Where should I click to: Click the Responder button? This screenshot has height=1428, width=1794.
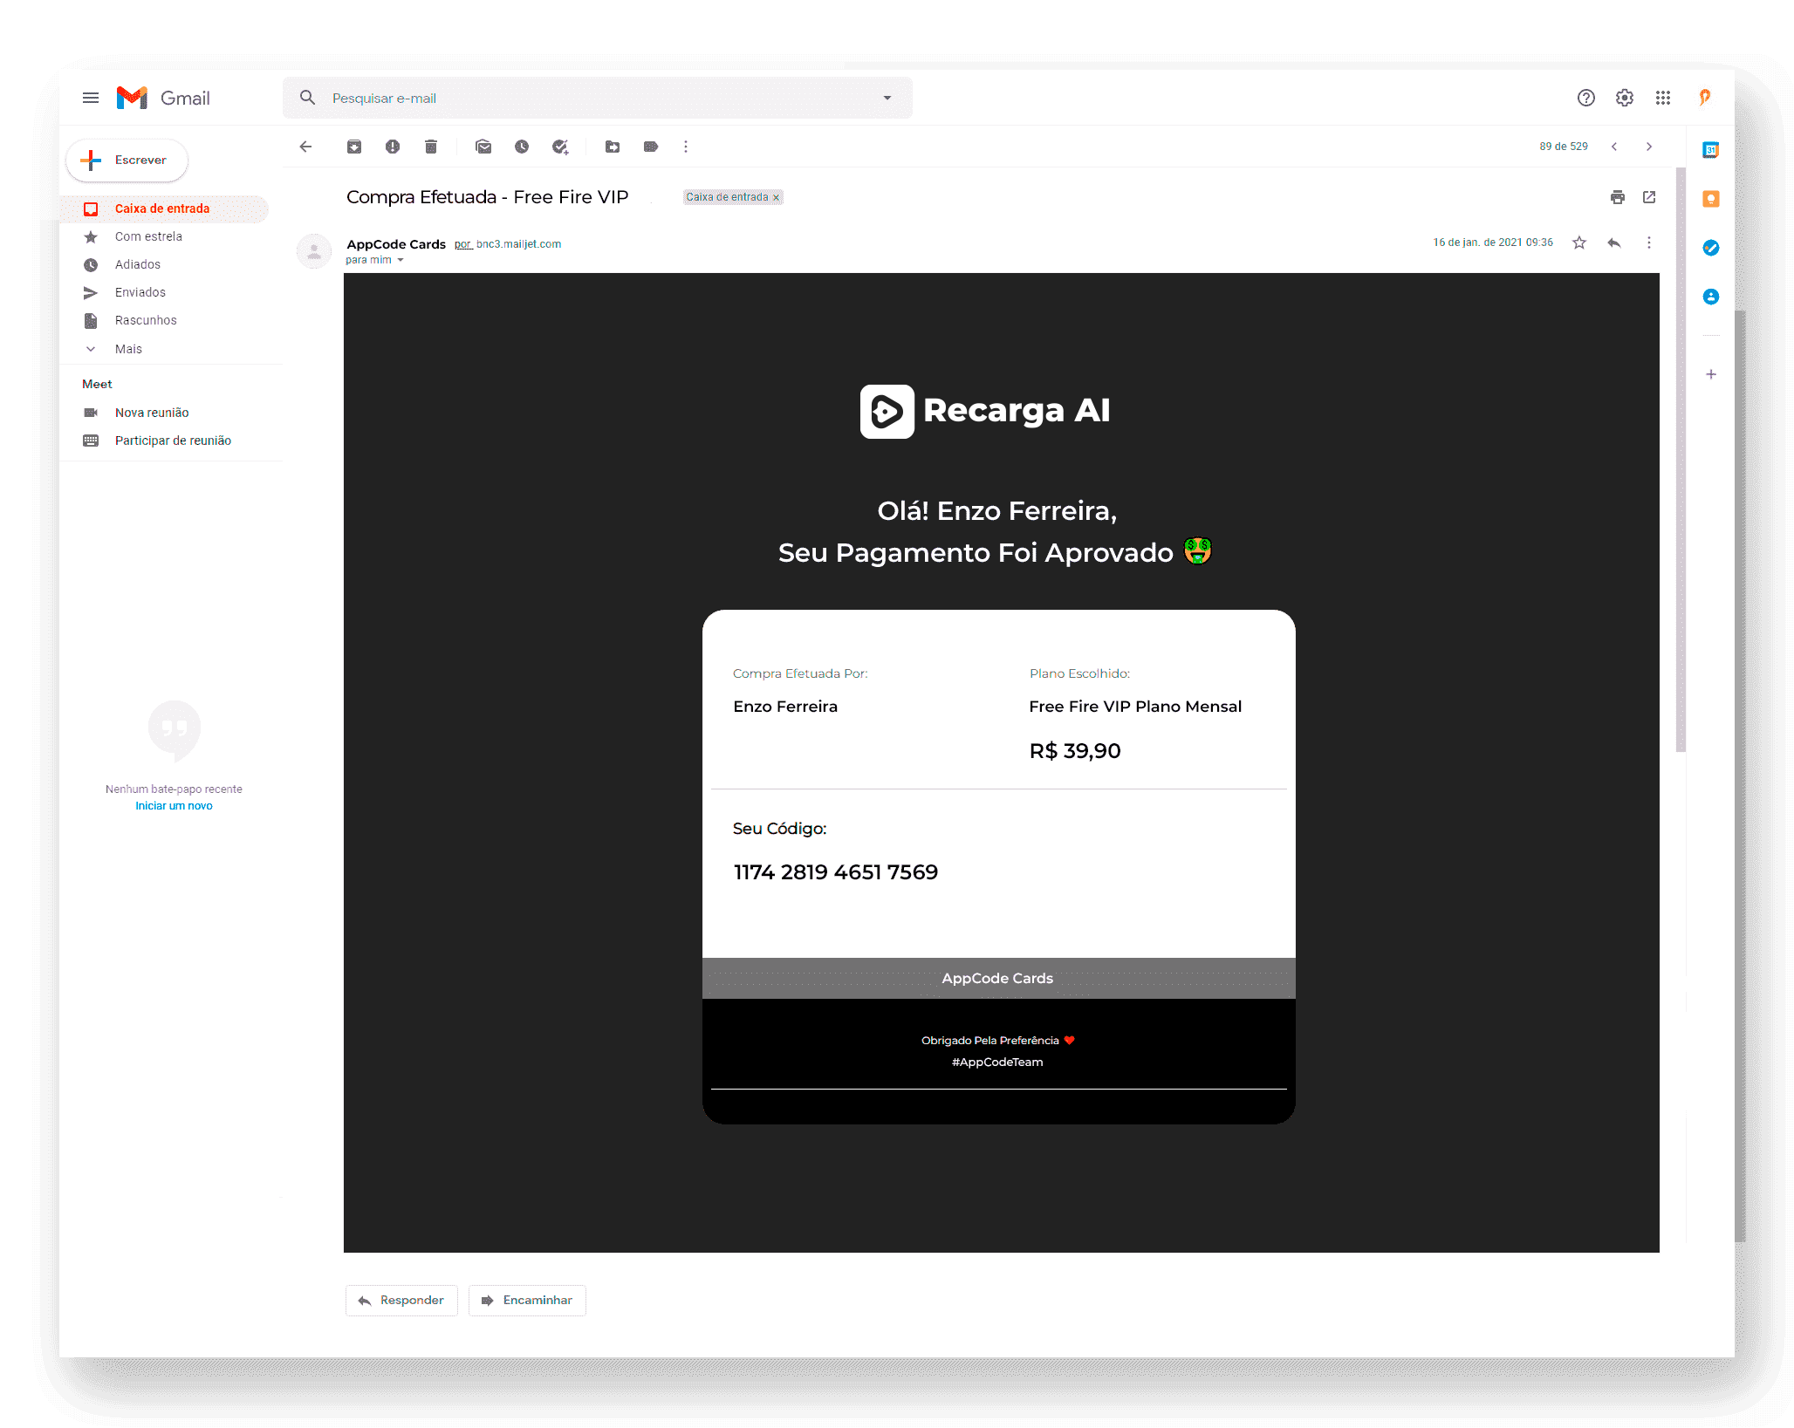(401, 1300)
